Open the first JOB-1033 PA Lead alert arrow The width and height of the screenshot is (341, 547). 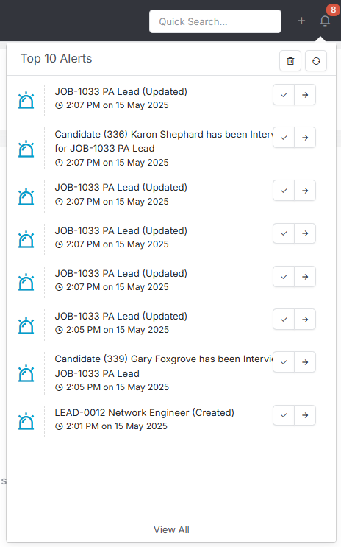tap(305, 95)
